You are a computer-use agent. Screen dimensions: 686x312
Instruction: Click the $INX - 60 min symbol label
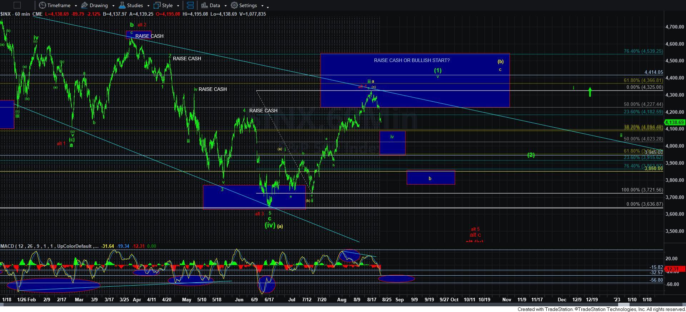coord(15,14)
